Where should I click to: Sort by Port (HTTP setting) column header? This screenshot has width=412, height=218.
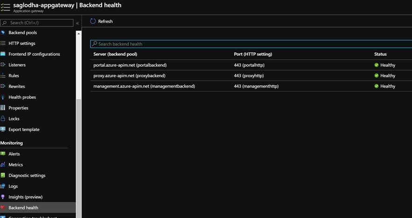point(253,54)
